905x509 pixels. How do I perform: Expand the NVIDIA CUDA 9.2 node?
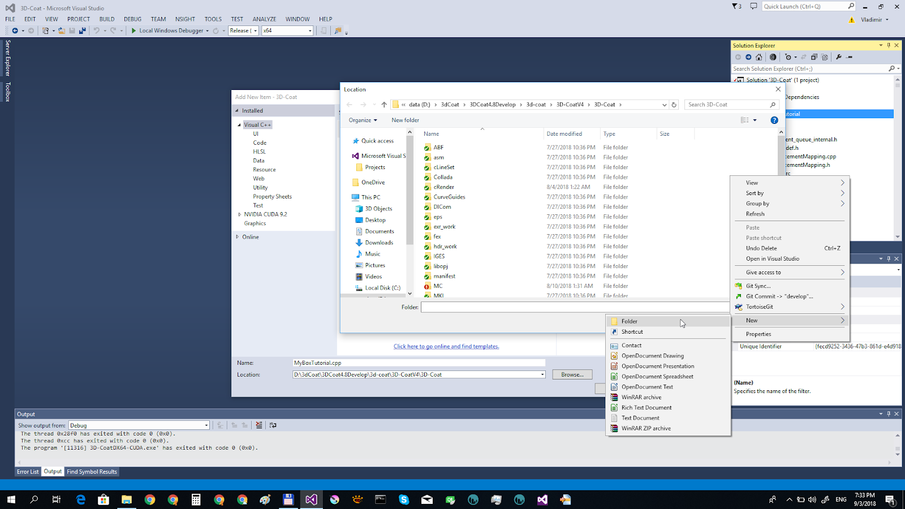239,214
